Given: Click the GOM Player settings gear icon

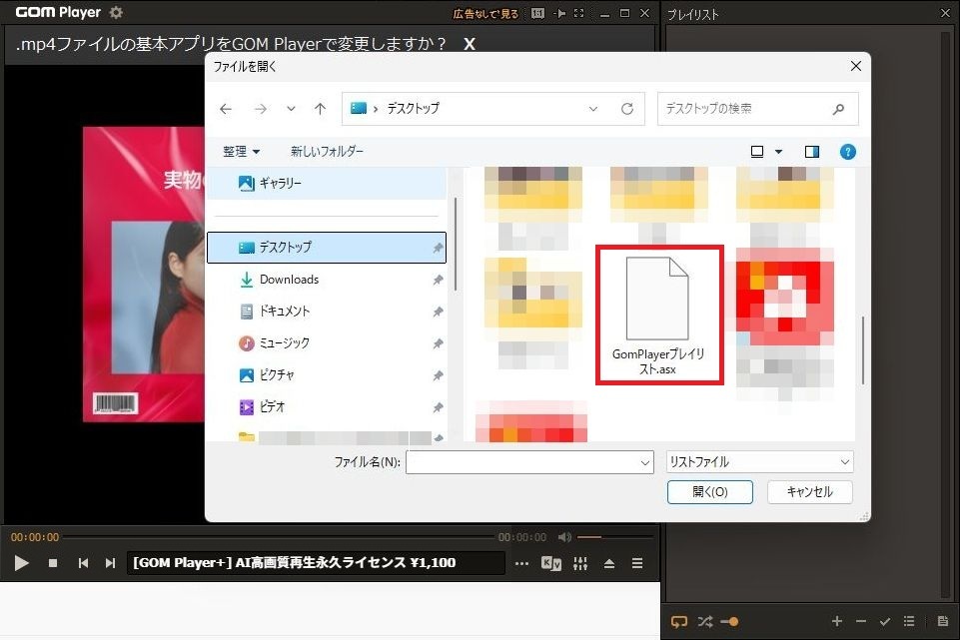Looking at the screenshot, I should [x=116, y=13].
